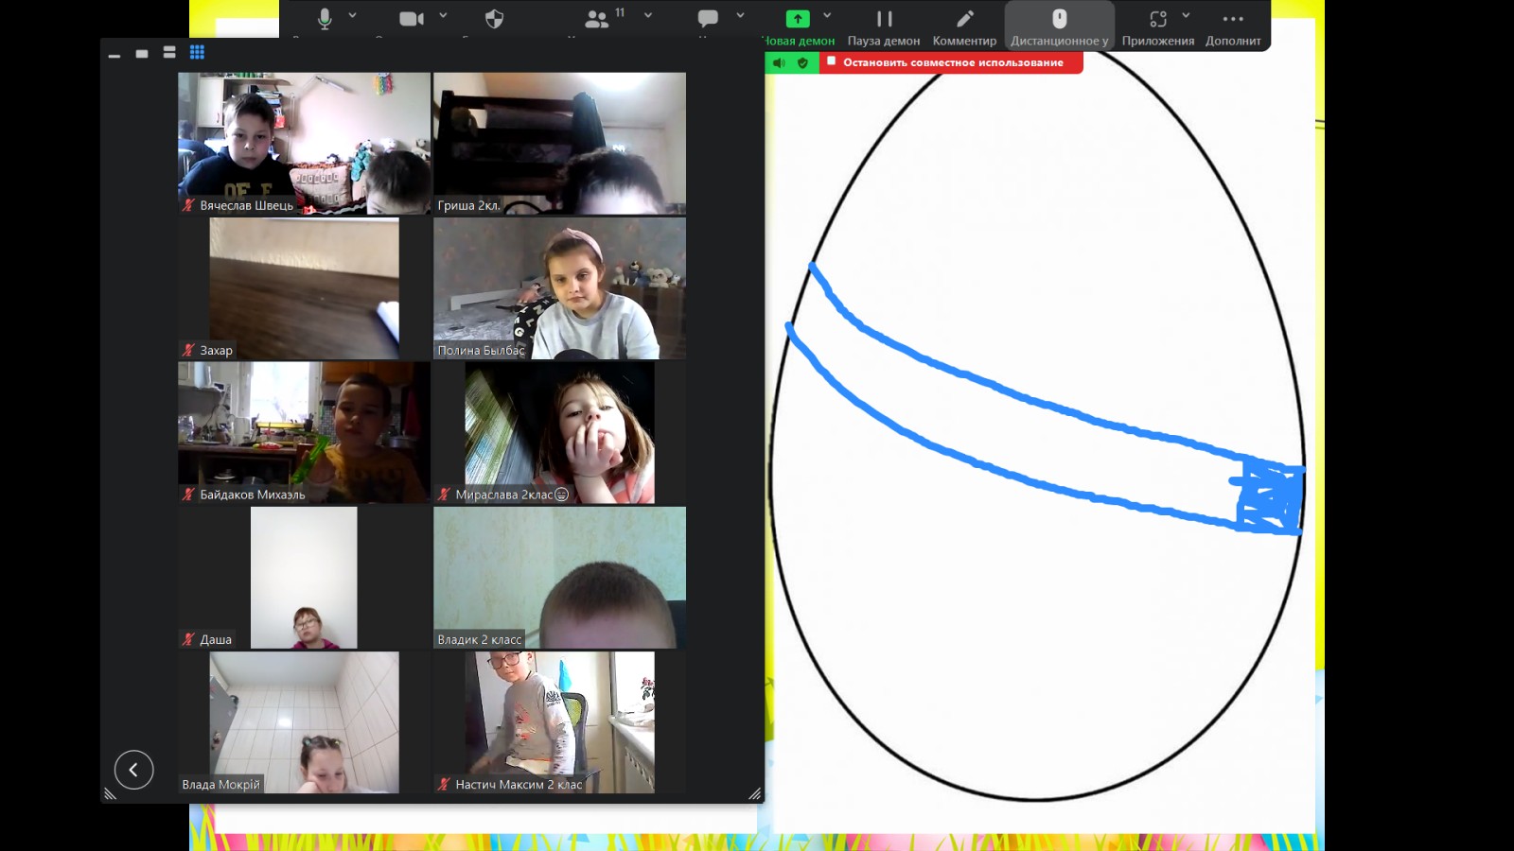Pause the screen share

(x=884, y=19)
